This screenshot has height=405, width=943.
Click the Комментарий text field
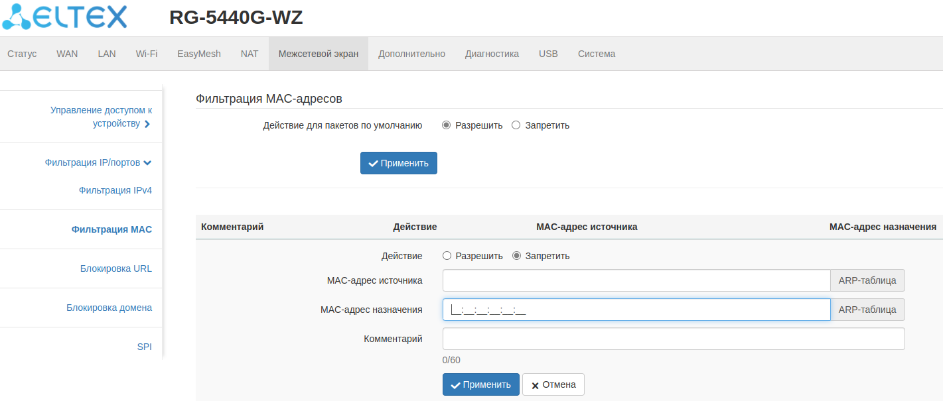tap(673, 339)
